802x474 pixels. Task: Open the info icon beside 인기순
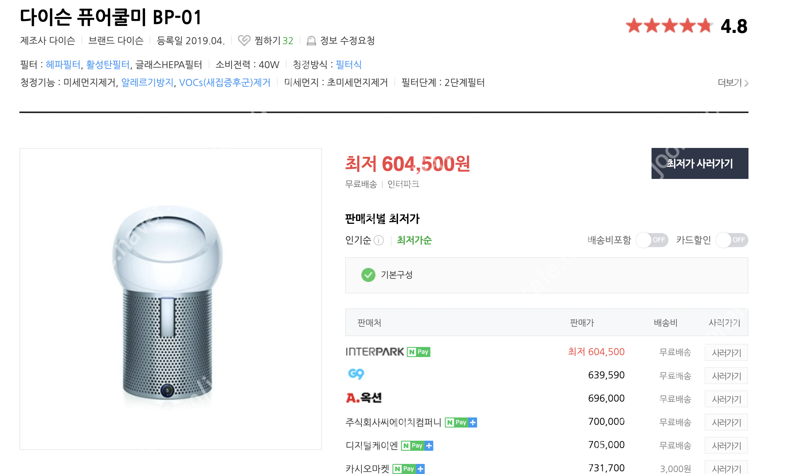378,240
